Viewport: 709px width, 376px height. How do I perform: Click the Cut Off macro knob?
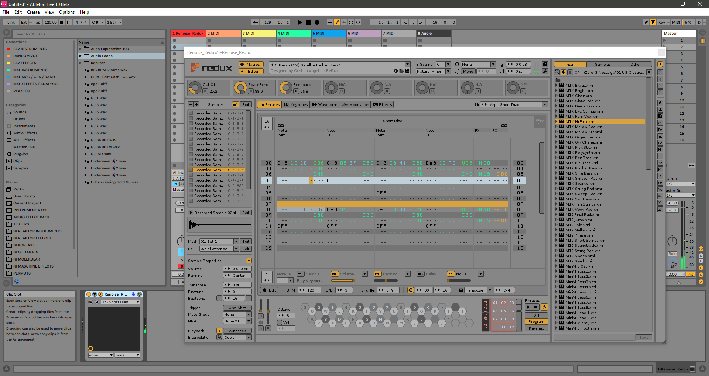tap(195, 88)
